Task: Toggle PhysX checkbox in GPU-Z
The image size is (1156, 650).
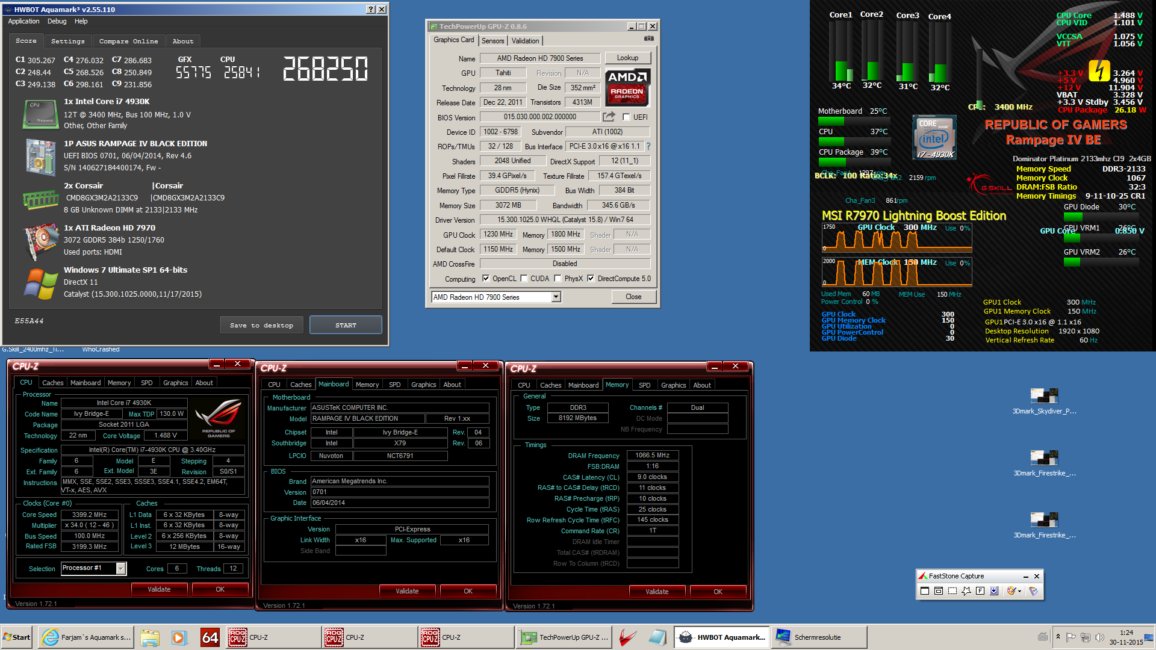Action: point(558,279)
